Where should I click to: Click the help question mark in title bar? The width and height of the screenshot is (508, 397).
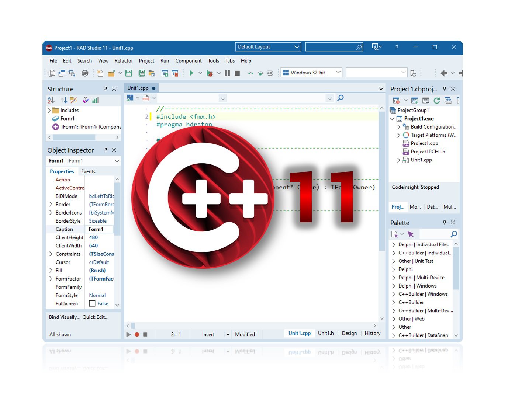[397, 47]
